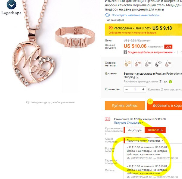Click the translate icon beside title link
The height and width of the screenshot is (179, 182).
(108, 15)
